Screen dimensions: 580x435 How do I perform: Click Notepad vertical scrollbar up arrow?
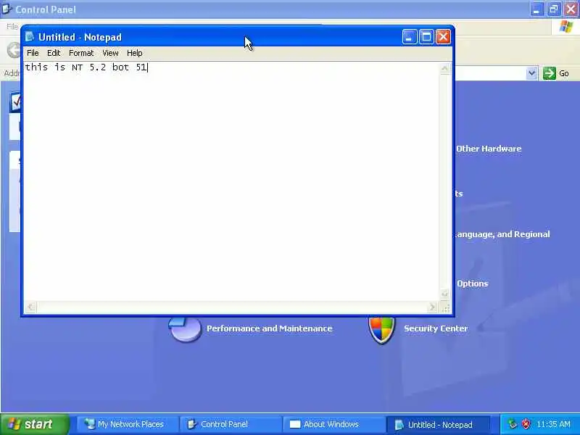coord(445,68)
